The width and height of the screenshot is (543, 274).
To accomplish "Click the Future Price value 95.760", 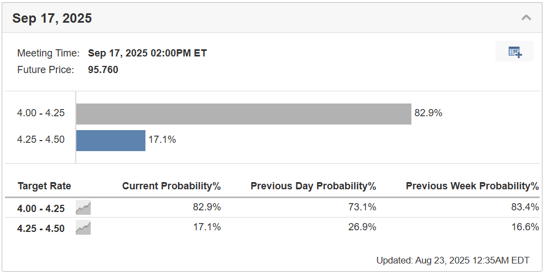I will point(103,70).
